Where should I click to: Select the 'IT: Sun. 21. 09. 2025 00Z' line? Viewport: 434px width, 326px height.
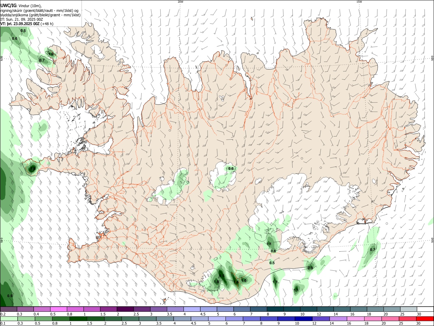pyautogui.click(x=21, y=19)
